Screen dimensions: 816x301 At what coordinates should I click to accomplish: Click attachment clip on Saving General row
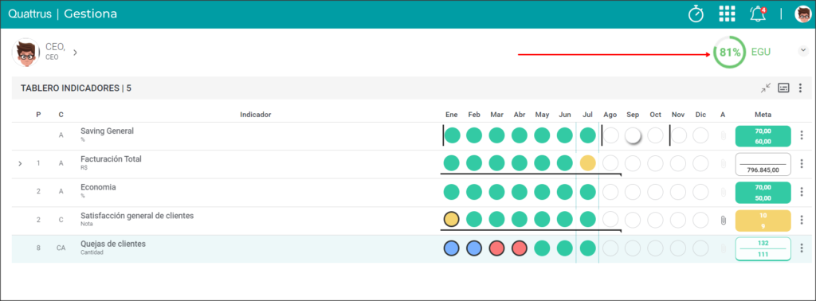point(723,136)
